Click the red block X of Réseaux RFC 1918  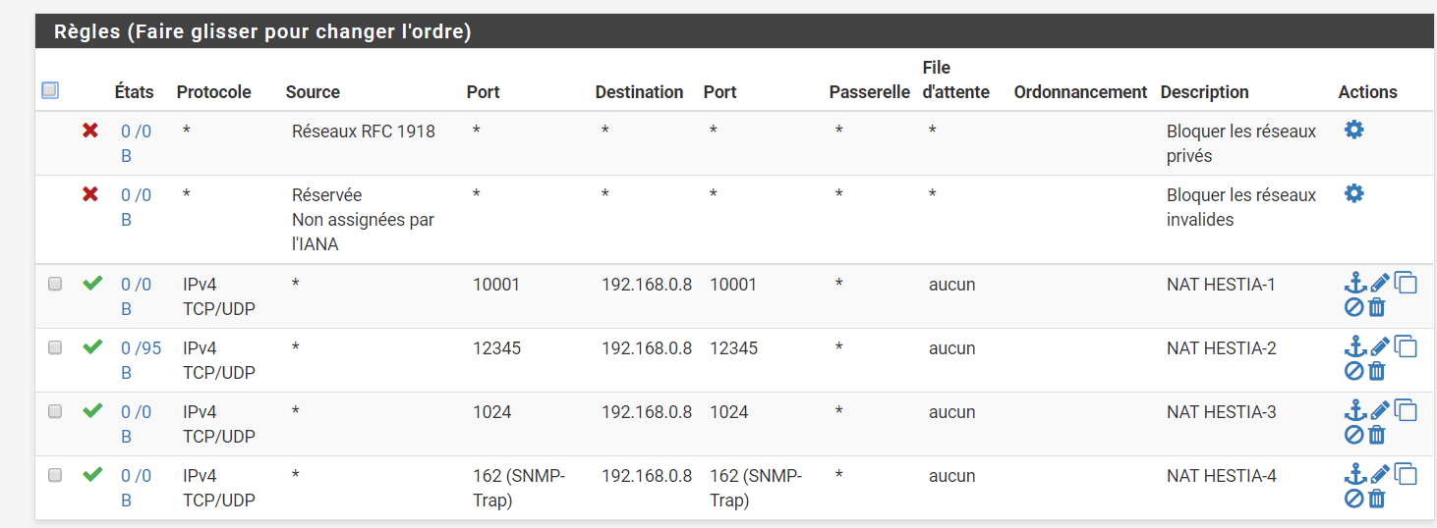(90, 130)
